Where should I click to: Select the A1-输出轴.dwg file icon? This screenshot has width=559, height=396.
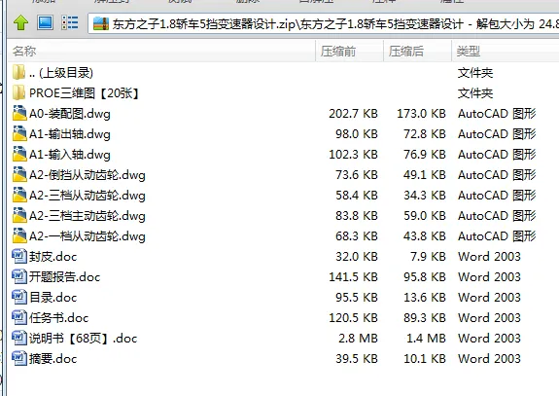pyautogui.click(x=19, y=134)
